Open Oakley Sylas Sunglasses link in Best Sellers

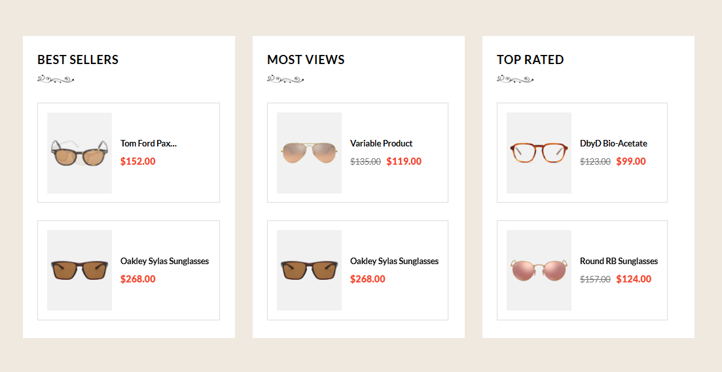[x=164, y=261]
